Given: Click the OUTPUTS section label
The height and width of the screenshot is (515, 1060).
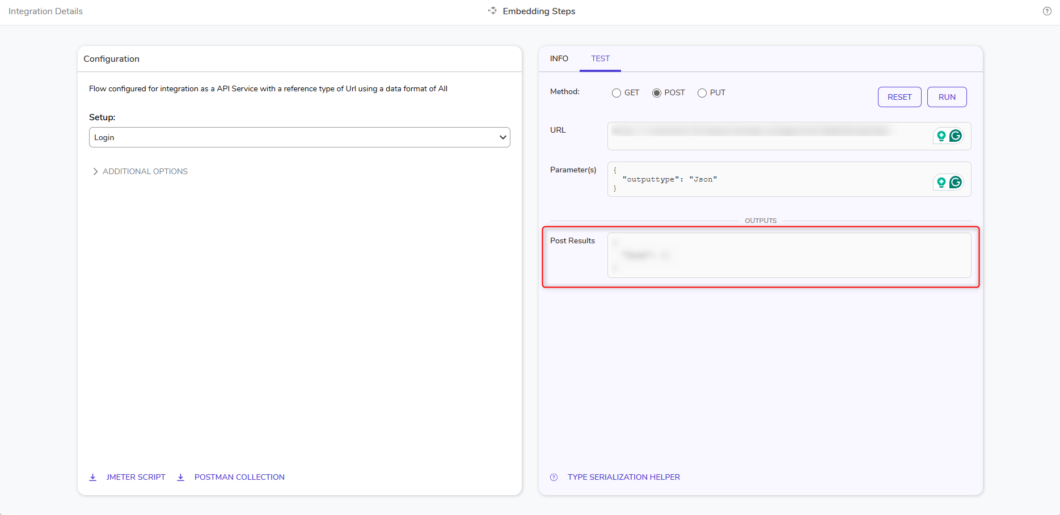Looking at the screenshot, I should tap(761, 221).
